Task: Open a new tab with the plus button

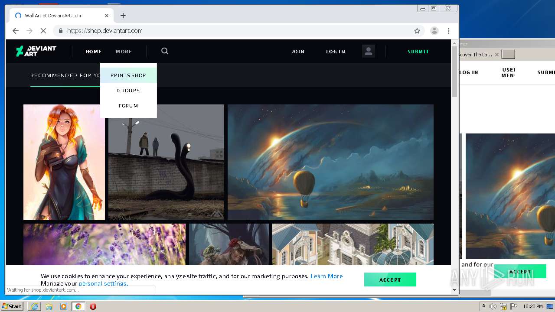Action: (x=123, y=16)
